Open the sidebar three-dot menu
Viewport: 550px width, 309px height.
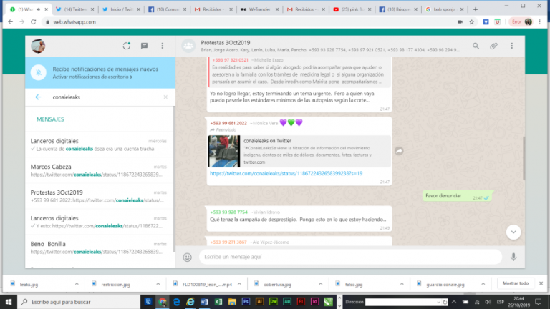tap(163, 46)
